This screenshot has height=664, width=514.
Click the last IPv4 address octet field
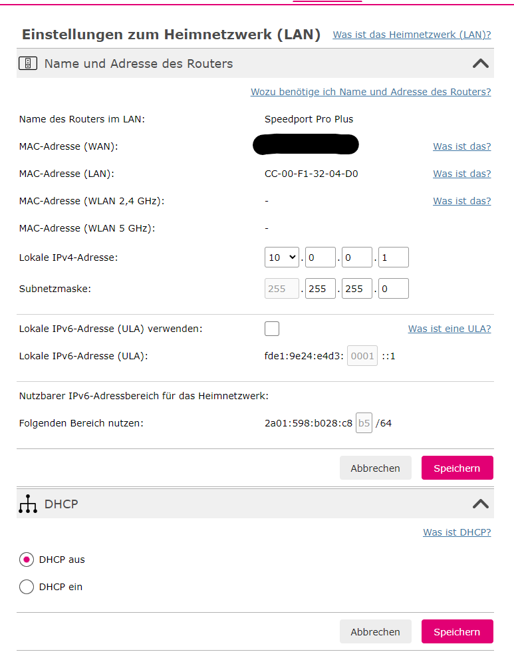[393, 257]
